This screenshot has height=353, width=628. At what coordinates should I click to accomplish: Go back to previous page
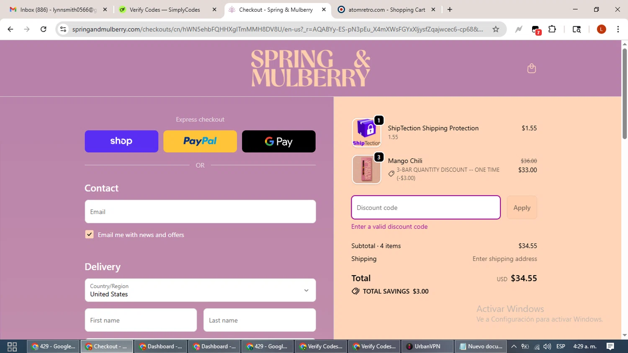pos(10,29)
